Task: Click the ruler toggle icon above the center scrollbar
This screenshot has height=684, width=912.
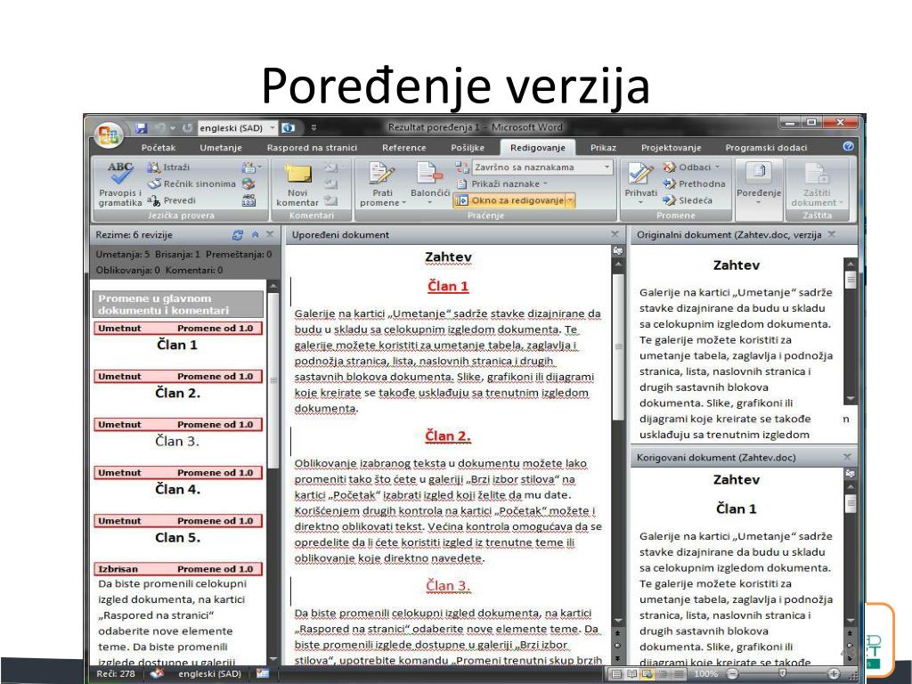Action: 618,250
